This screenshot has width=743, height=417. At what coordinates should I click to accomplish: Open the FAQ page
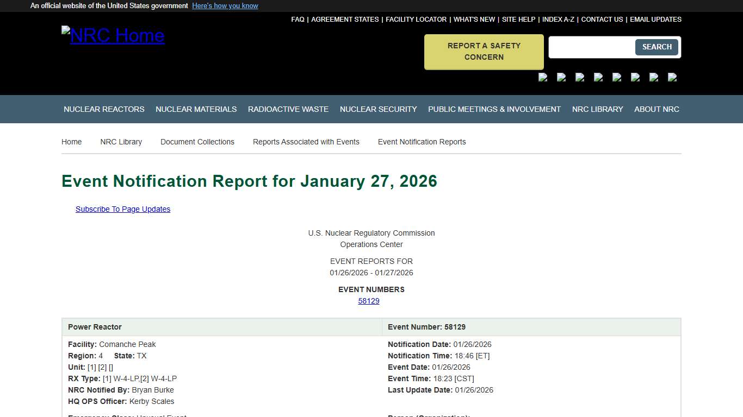[298, 19]
